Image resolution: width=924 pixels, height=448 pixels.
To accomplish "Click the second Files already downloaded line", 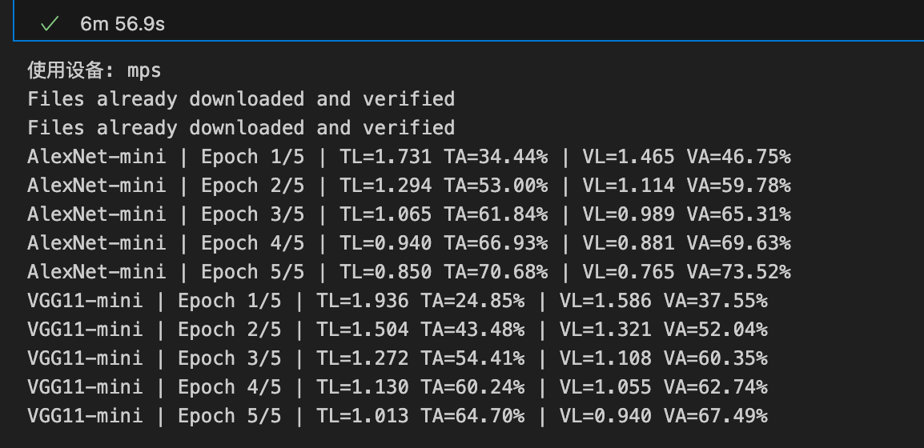I will [241, 128].
